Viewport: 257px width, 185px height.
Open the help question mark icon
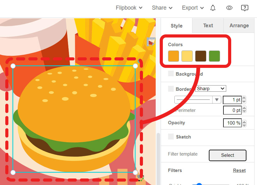click(x=245, y=8)
